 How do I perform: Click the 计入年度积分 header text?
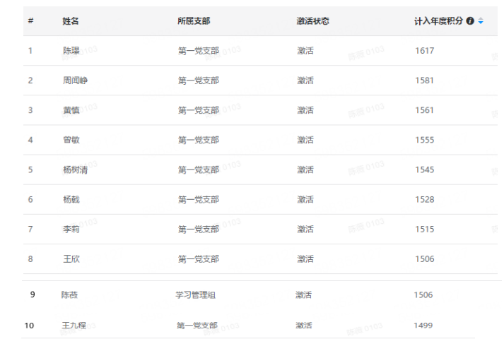pyautogui.click(x=438, y=21)
